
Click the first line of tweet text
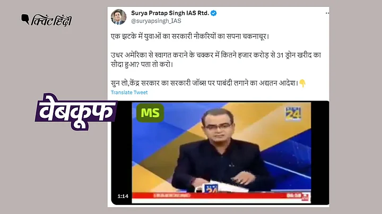190,36
